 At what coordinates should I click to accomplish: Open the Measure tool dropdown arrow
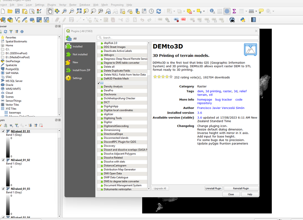[x=256, y=11]
